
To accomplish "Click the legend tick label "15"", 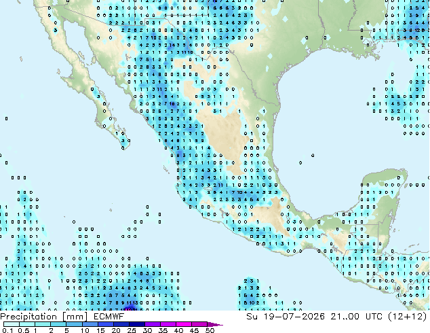I will (100, 330).
